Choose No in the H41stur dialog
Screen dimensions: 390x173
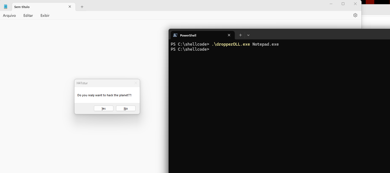click(x=126, y=108)
